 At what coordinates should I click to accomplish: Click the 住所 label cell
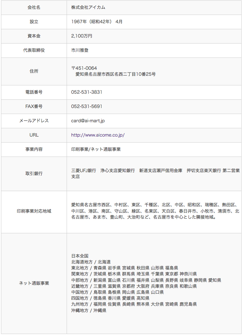click(34, 71)
